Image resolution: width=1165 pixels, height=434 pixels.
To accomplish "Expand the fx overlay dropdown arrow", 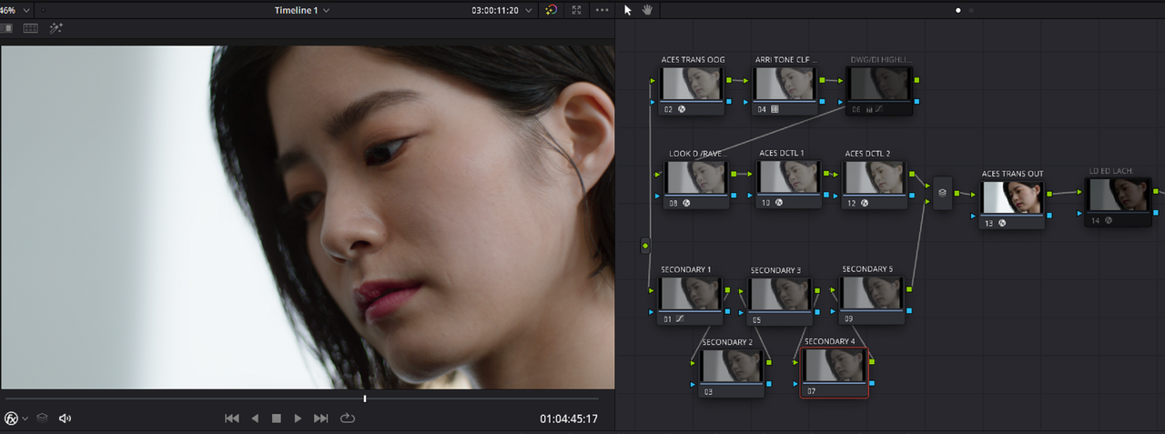I will click(x=25, y=419).
